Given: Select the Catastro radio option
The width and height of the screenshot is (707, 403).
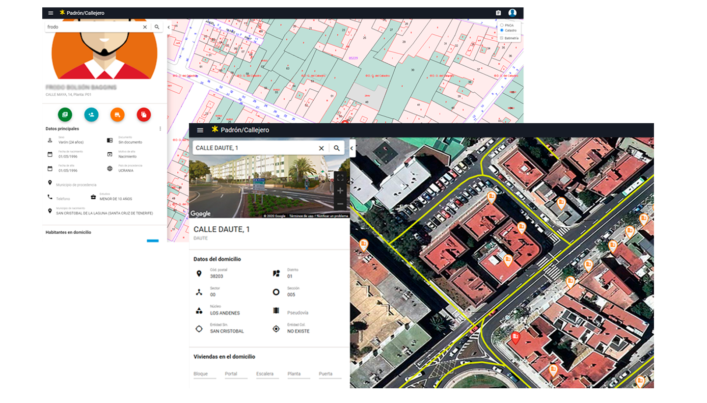Looking at the screenshot, I should tap(501, 30).
